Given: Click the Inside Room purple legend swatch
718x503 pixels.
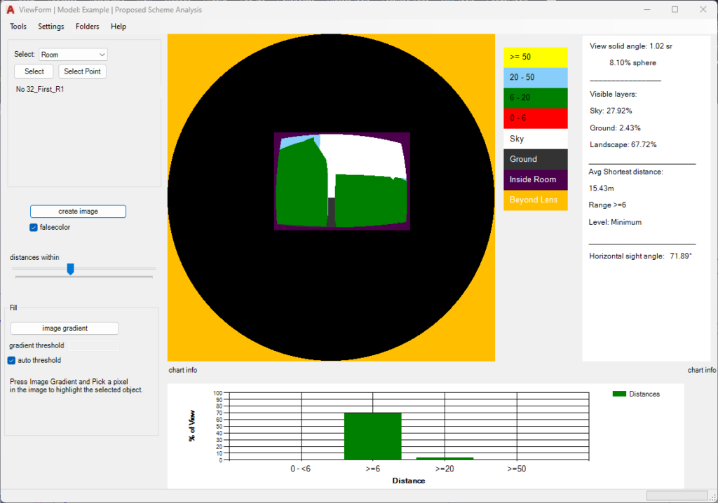Looking at the screenshot, I should point(535,179).
